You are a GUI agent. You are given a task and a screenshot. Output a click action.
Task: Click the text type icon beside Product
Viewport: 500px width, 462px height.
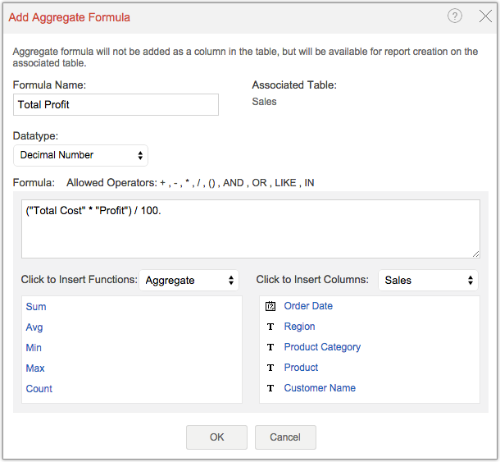coord(270,368)
